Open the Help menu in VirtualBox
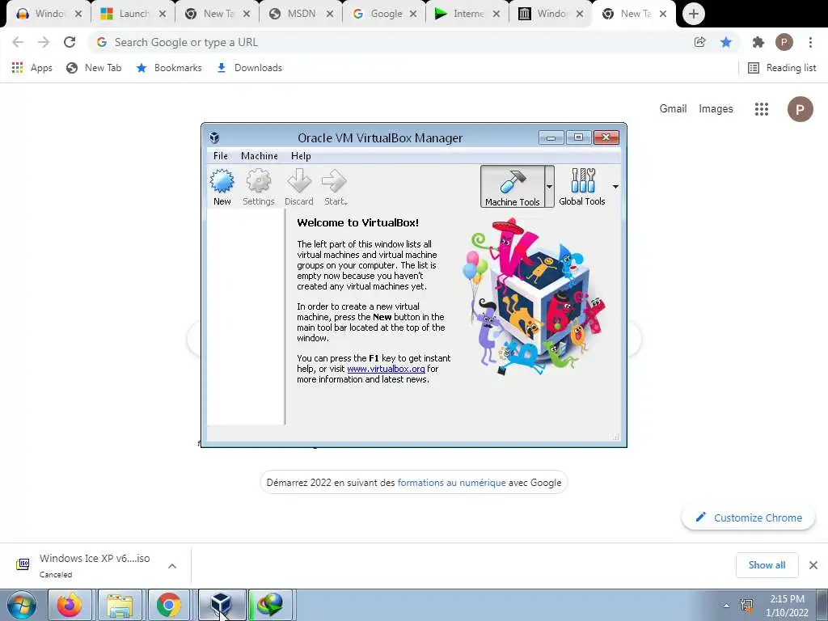 (x=301, y=156)
